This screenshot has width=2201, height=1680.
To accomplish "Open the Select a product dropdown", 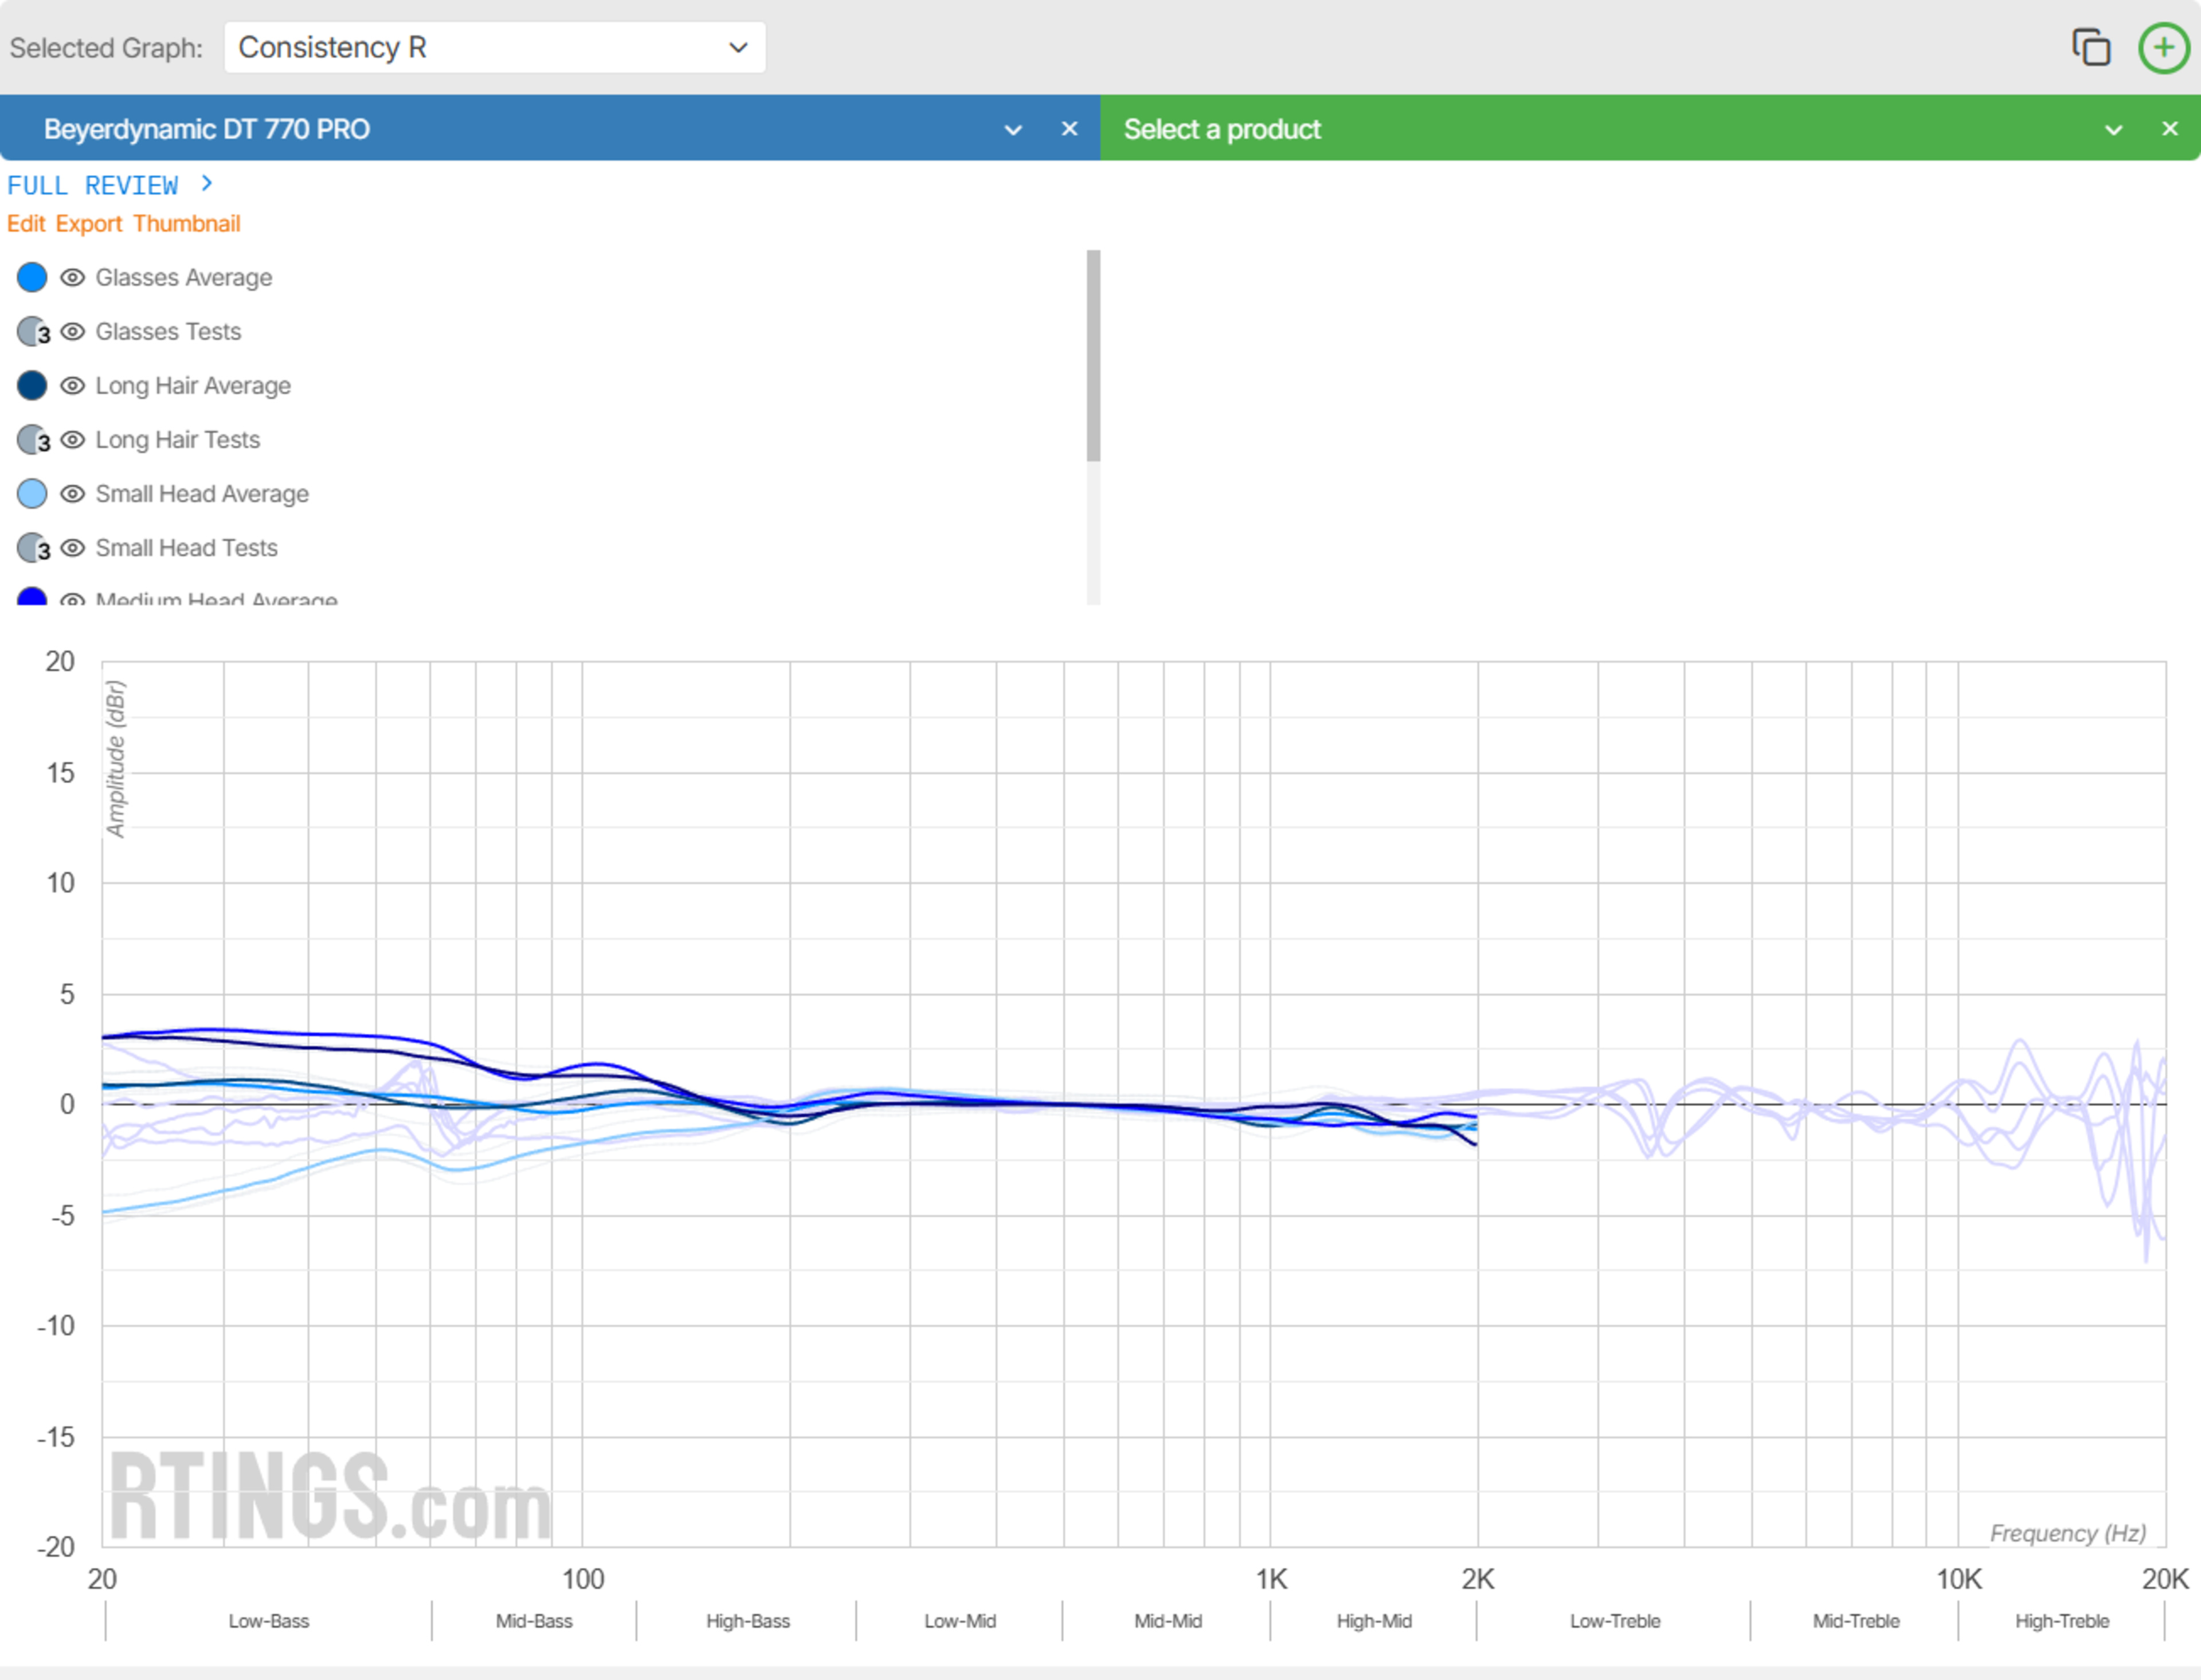I will 2113,129.
